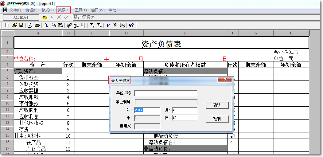Click the 应收票据 cell
The image size is (323, 157).
click(38, 91)
